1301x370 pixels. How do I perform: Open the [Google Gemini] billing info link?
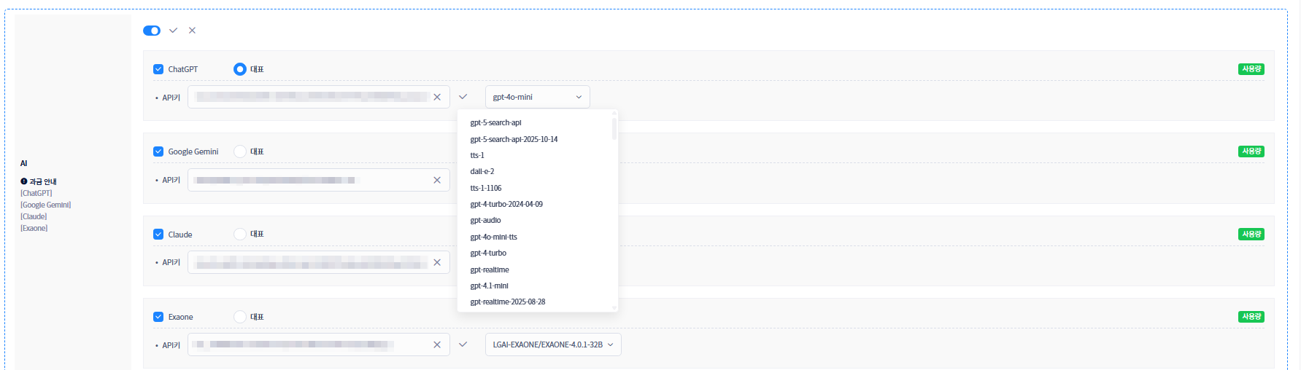pyautogui.click(x=45, y=205)
